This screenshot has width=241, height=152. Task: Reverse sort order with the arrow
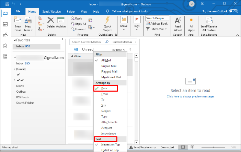coord(130,50)
